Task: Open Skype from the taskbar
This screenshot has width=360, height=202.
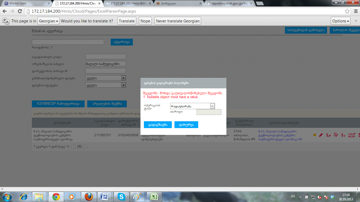Action: coord(121,196)
